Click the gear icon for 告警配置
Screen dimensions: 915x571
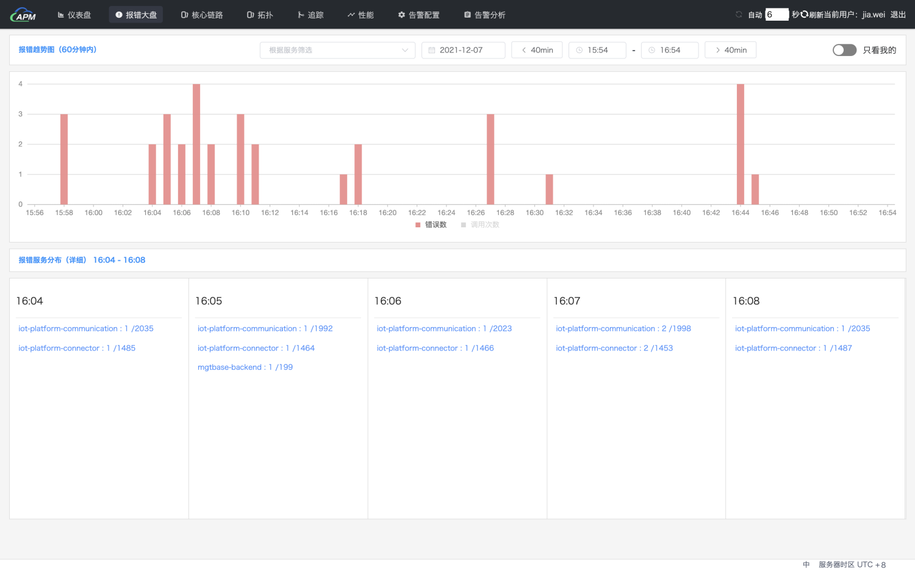(x=401, y=15)
